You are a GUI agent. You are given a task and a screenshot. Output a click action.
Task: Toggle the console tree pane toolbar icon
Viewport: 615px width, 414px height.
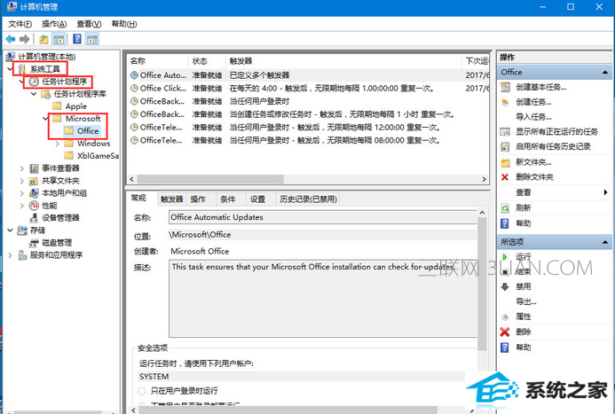pos(59,39)
